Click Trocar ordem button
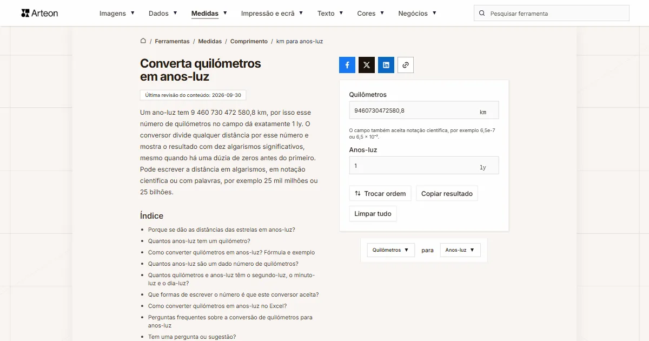649x341 pixels. (380, 194)
